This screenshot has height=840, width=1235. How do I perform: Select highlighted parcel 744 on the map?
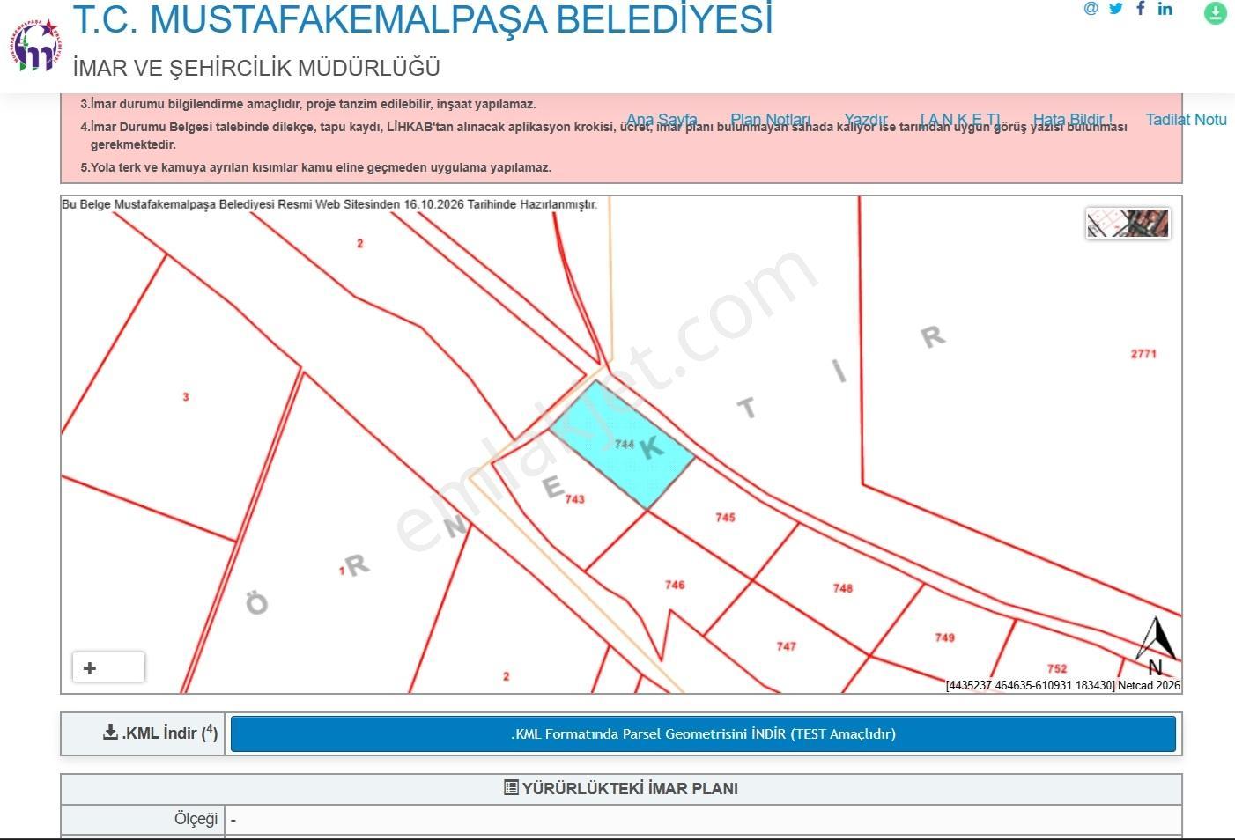click(x=624, y=444)
